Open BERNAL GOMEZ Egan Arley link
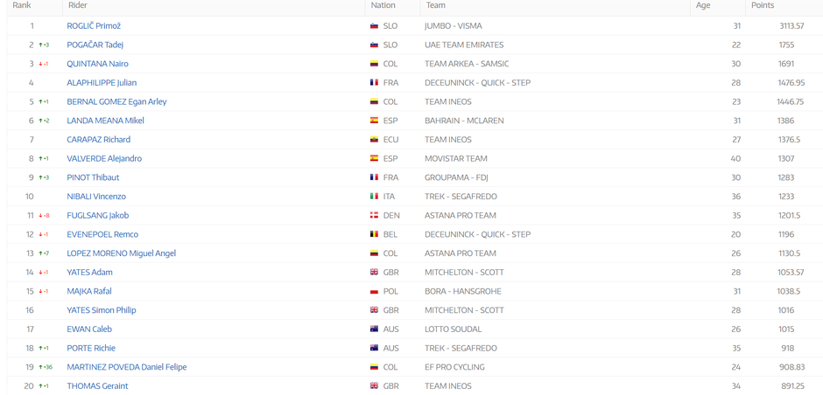This screenshot has width=823, height=395. [x=116, y=102]
